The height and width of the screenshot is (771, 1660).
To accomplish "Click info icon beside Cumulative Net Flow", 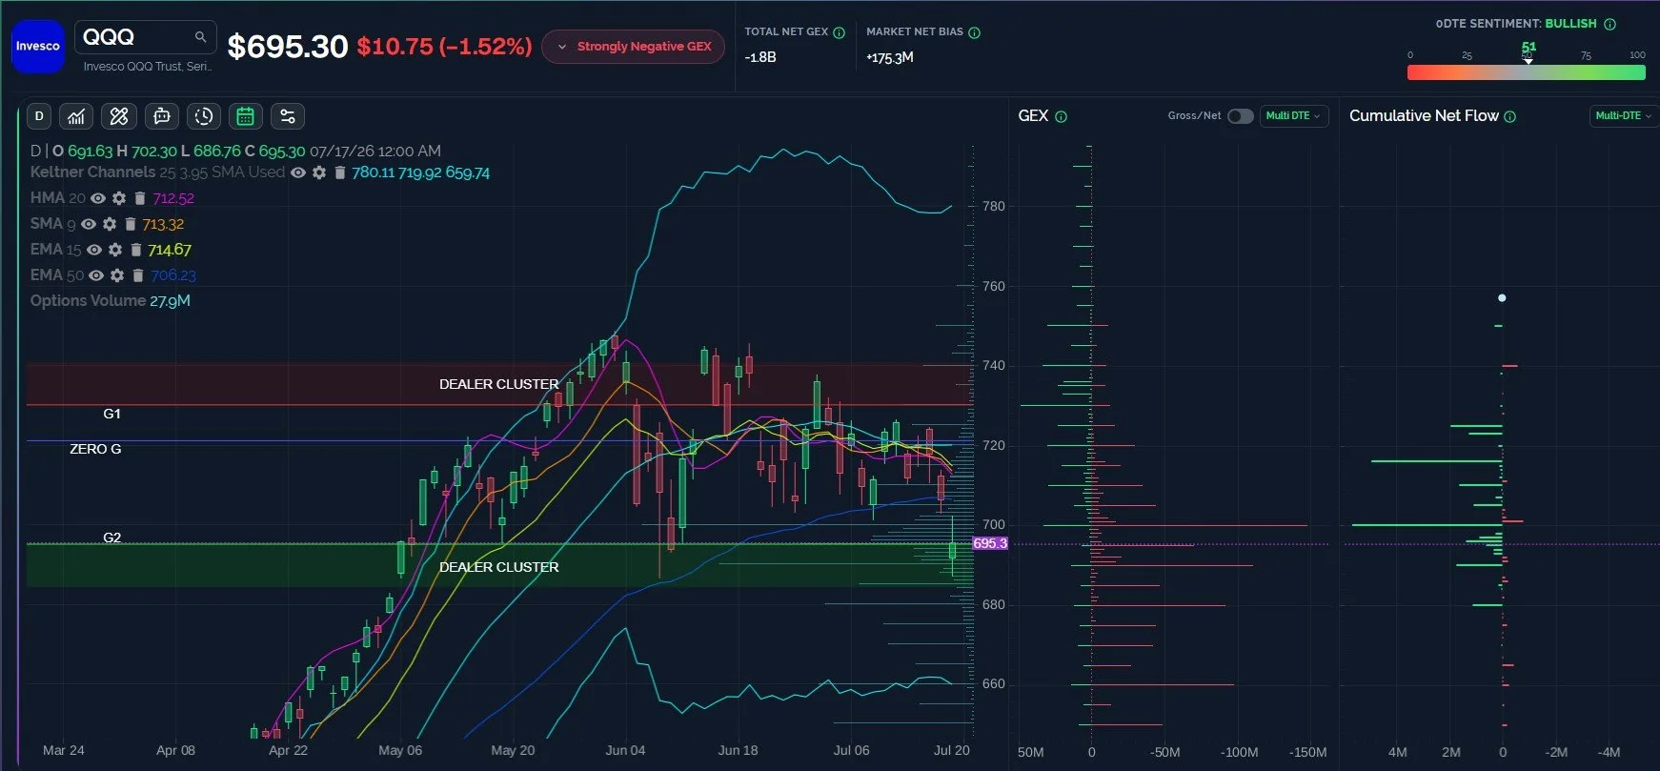I will 1509,116.
